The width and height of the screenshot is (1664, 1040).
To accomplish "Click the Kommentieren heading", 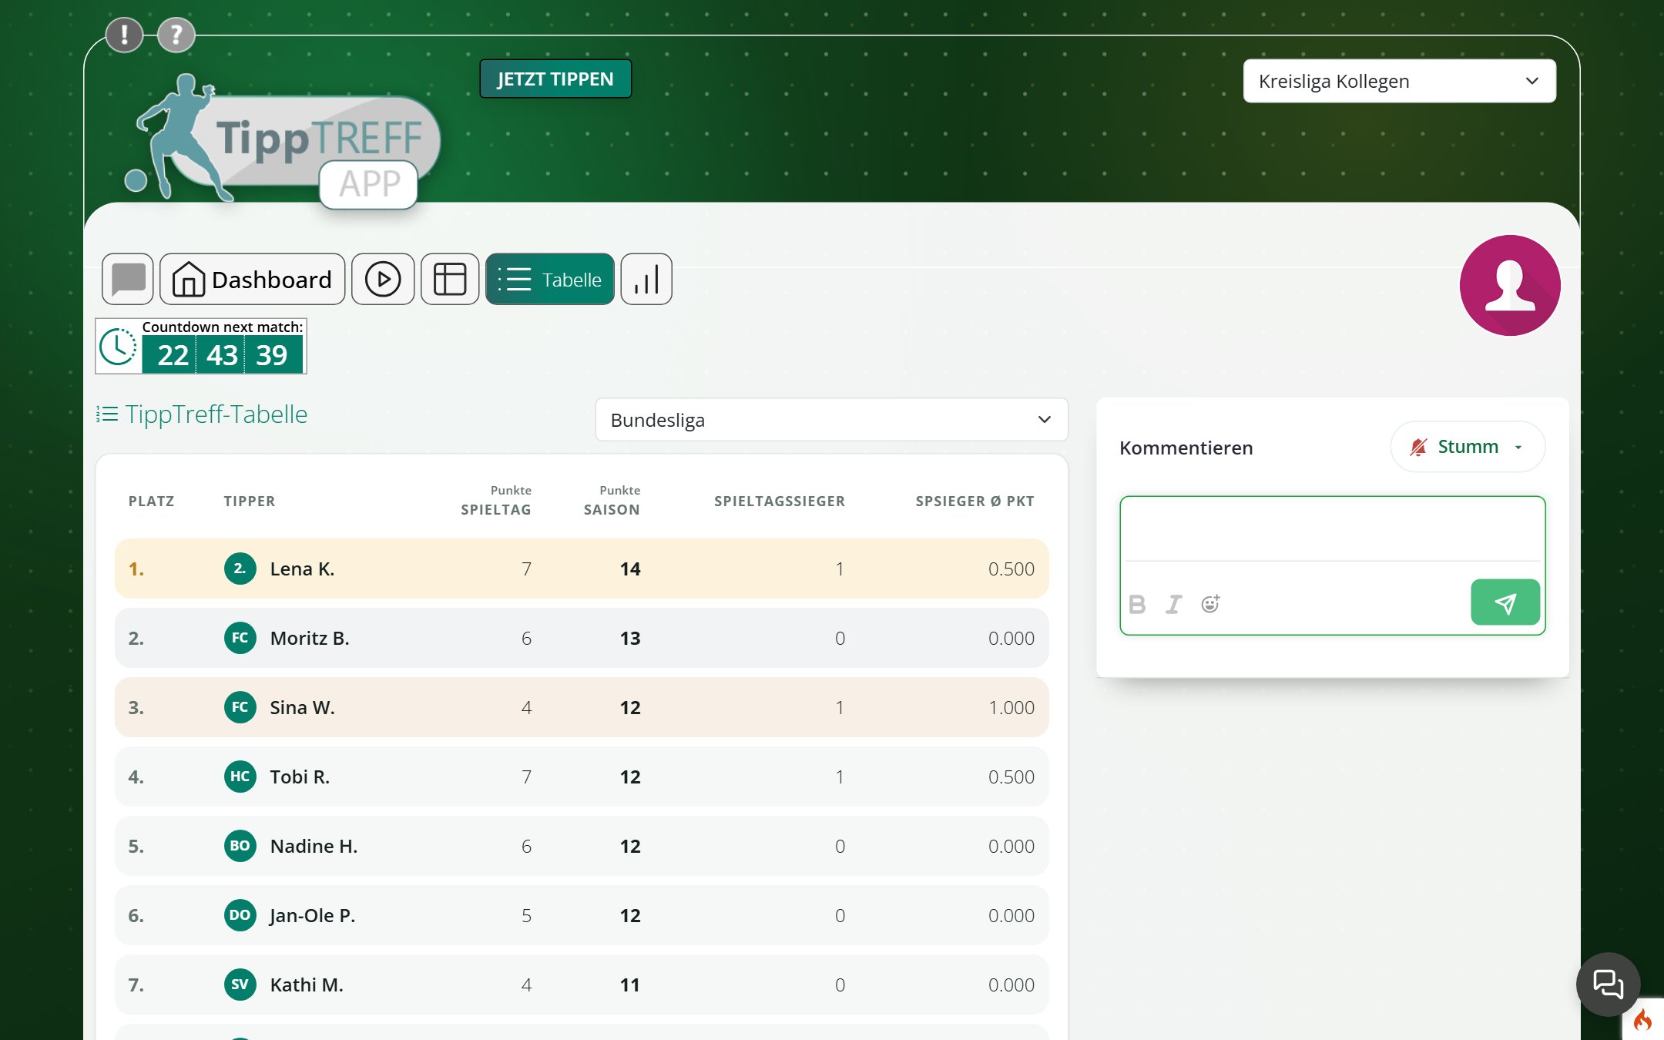I will (x=1186, y=448).
